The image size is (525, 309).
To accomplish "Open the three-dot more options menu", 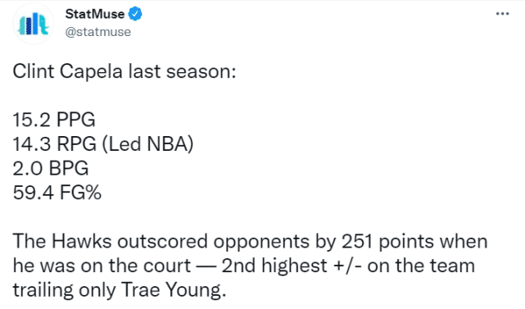I will pos(502,14).
